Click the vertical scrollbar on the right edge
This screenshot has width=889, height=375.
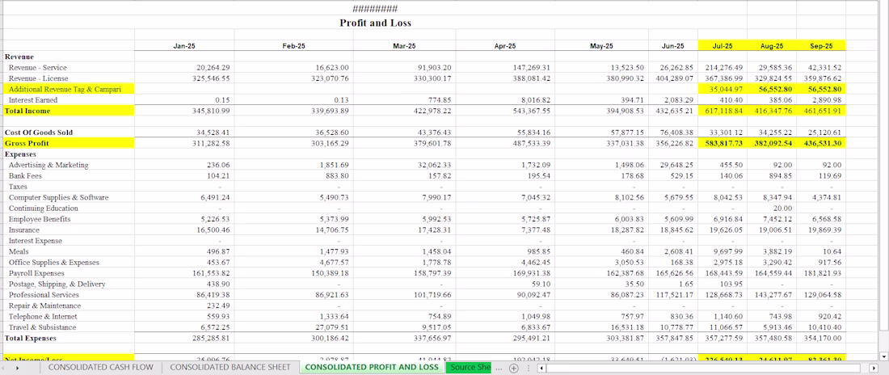coord(883,171)
